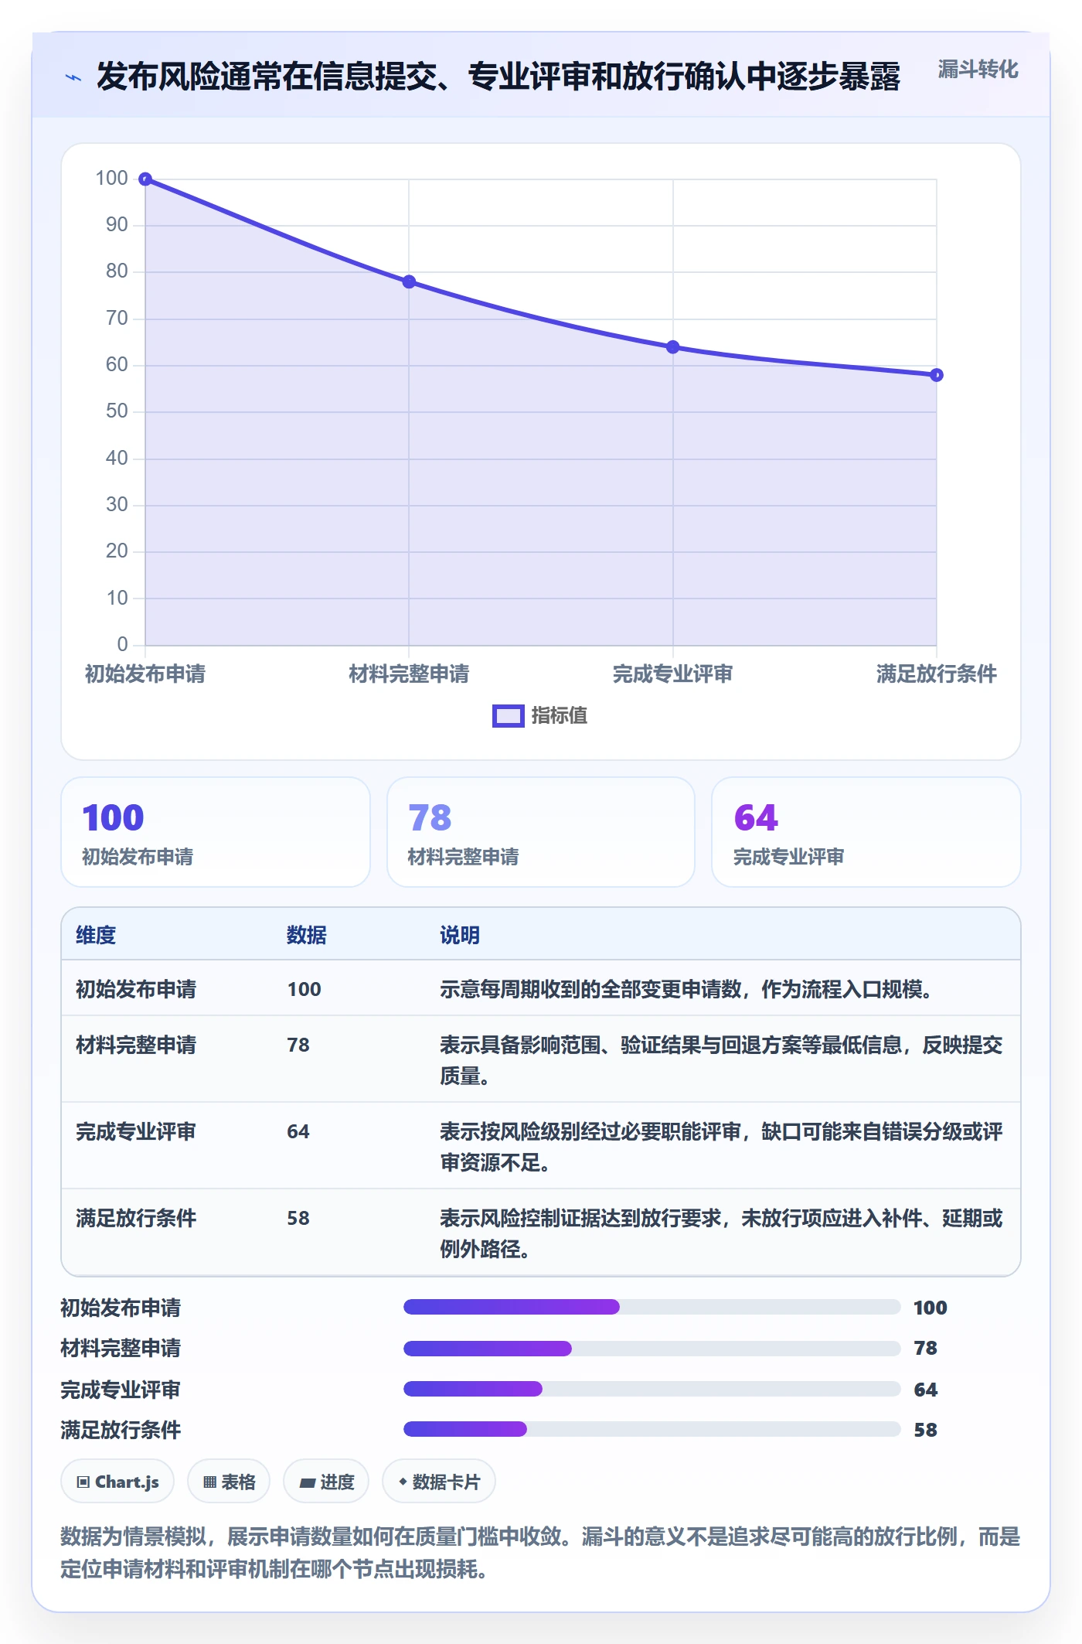Click the chart point for 初始发布申请
Viewport: 1082px width, 1644px height.
click(x=145, y=179)
